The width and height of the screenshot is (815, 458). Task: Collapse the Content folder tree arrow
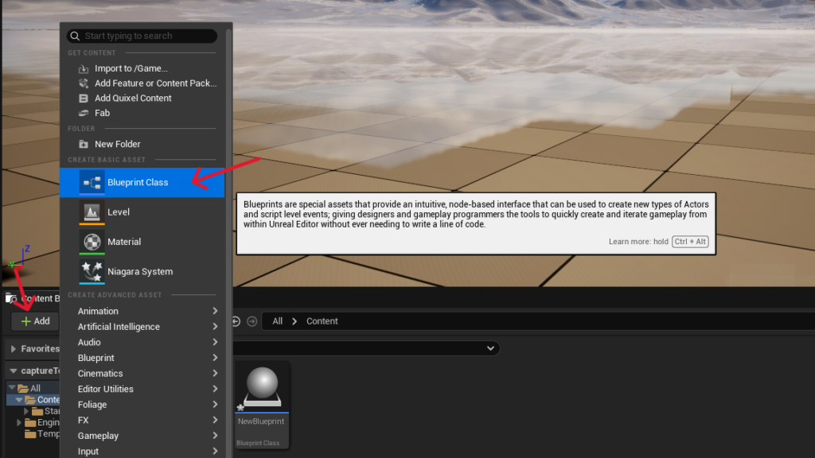[x=19, y=400]
